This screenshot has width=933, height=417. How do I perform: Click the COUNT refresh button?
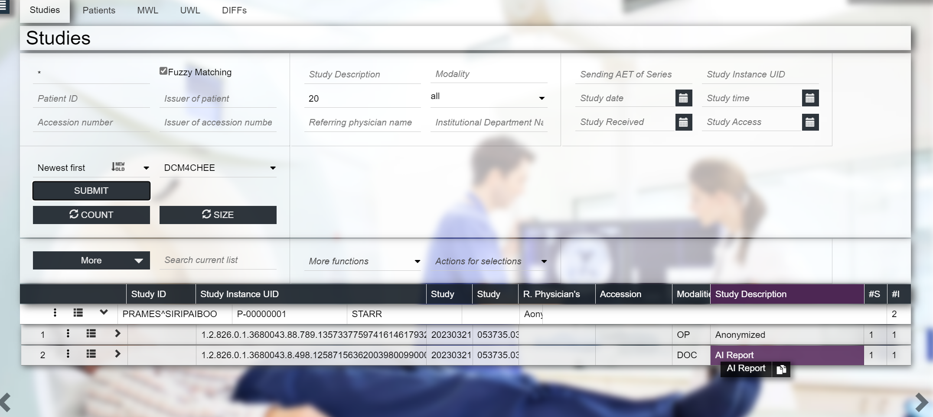(91, 215)
